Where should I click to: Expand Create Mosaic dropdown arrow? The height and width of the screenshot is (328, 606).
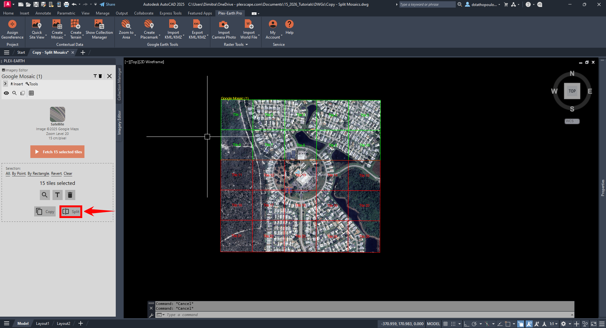pos(65,35)
